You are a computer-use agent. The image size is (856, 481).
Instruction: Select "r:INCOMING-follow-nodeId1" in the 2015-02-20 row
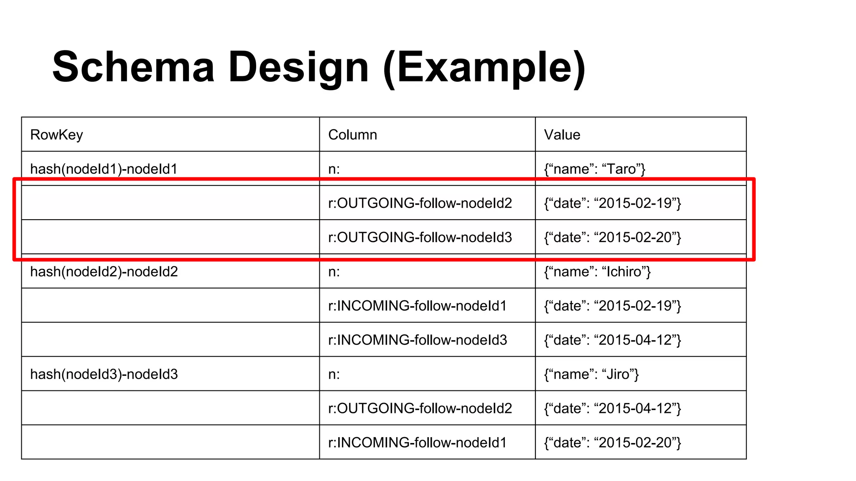tap(427, 443)
